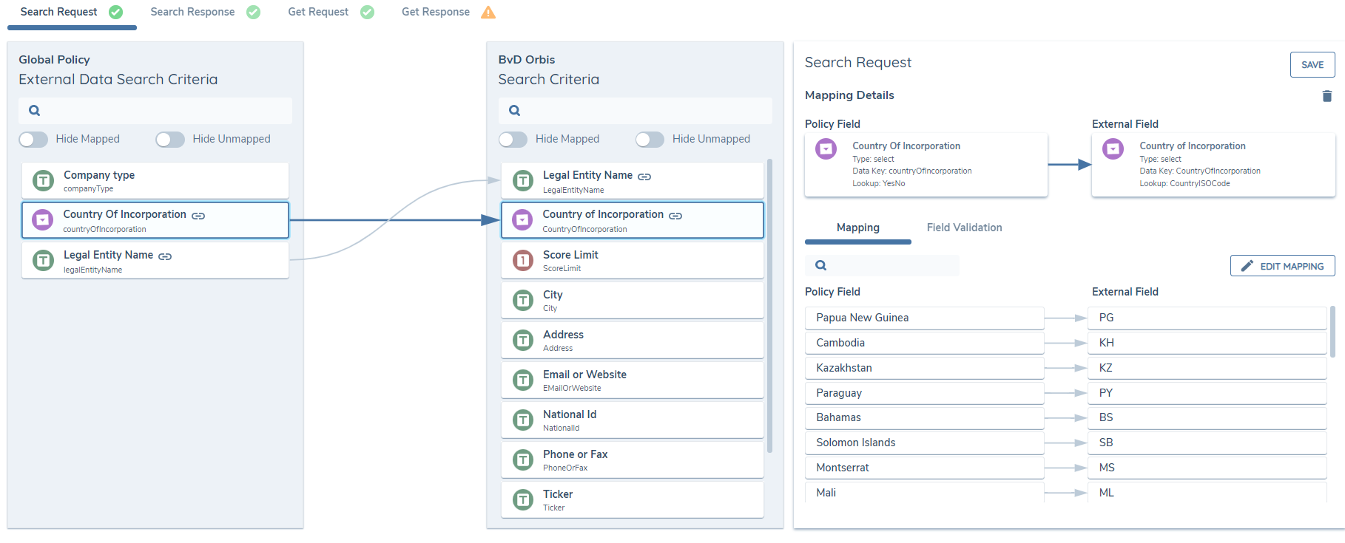Image resolution: width=1345 pixels, height=543 pixels.
Task: Click the BvD Orbis search magnifier icon
Action: (x=514, y=111)
